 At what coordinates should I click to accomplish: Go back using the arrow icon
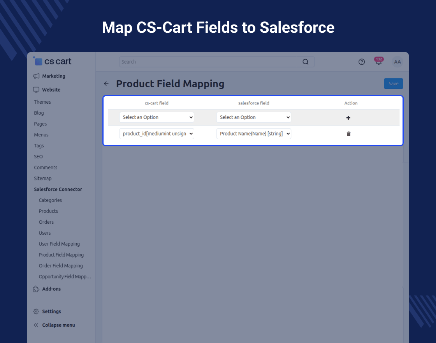click(x=106, y=83)
